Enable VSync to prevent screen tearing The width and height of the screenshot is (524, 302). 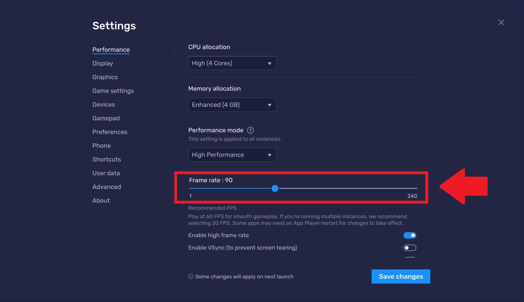tap(410, 247)
